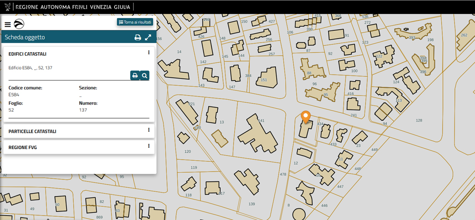
Task: Open the hamburger main menu
Action: [x=8, y=25]
